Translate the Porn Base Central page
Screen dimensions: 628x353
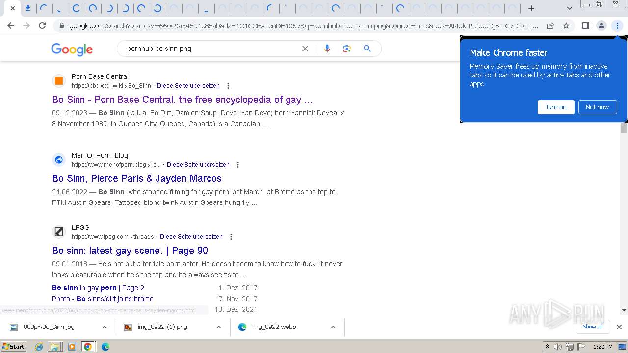click(x=188, y=86)
